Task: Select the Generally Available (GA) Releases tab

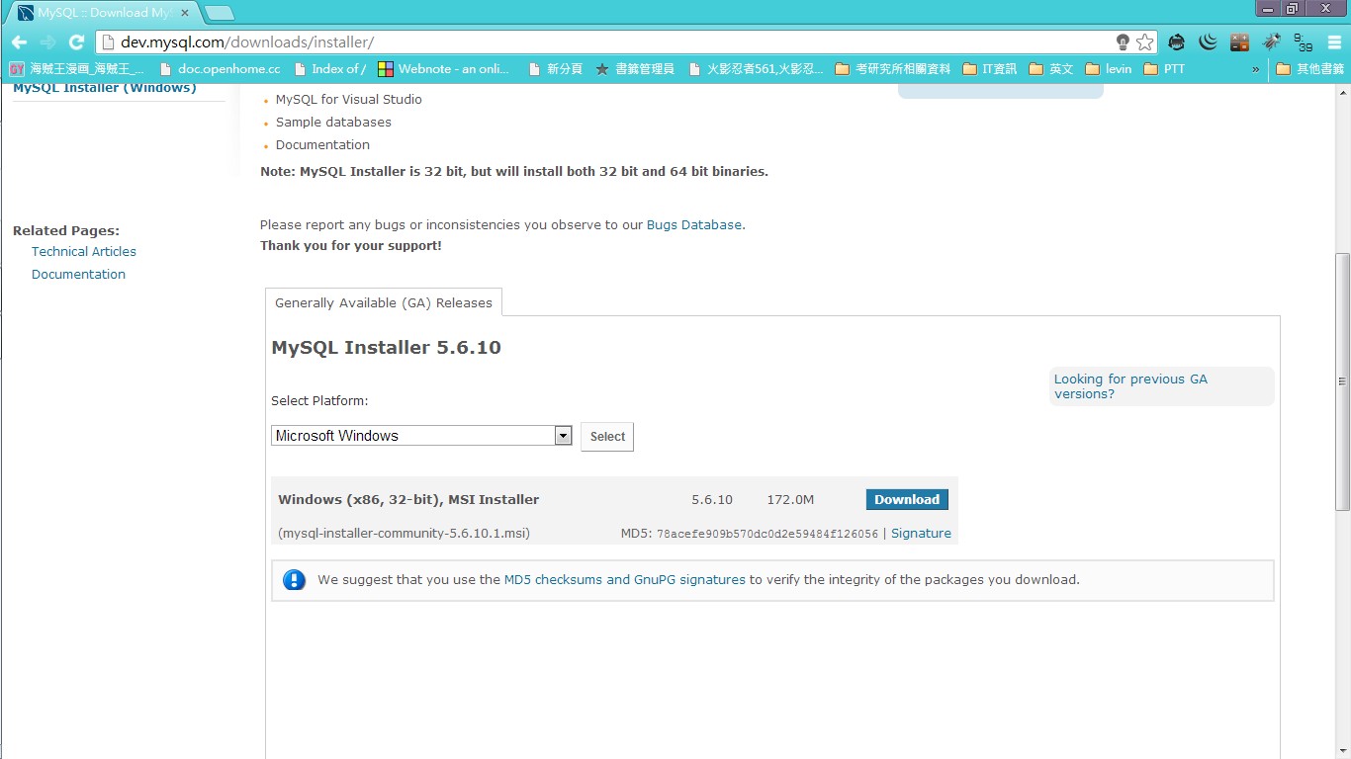Action: coord(384,302)
